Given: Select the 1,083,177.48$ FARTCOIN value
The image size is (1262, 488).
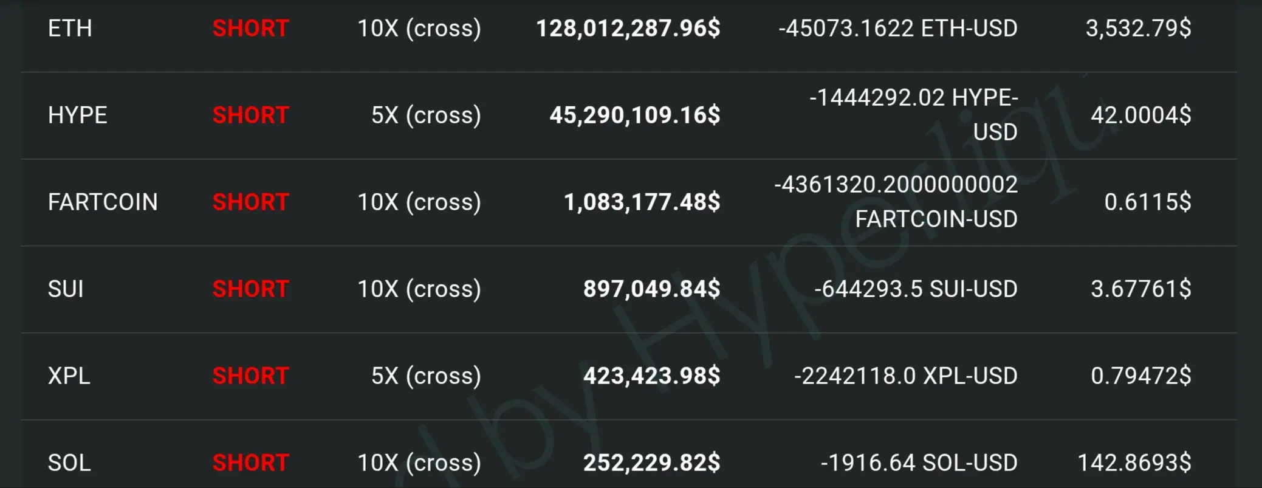Looking at the screenshot, I should pyautogui.click(x=642, y=202).
